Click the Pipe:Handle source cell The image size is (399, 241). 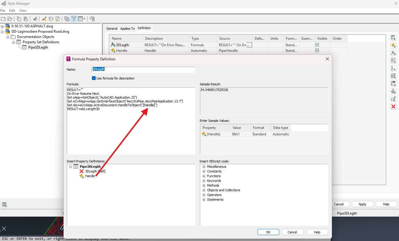point(235,51)
